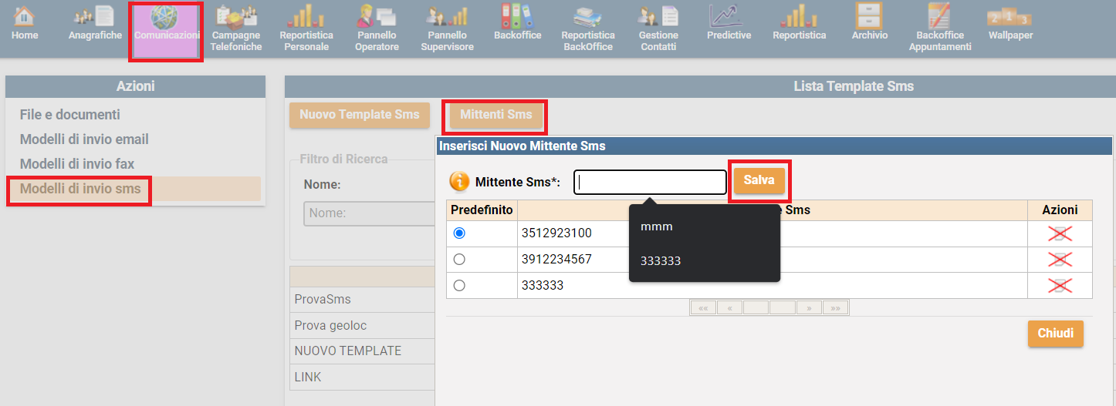
Task: Open the Home icon in top navigation
Action: tap(25, 17)
